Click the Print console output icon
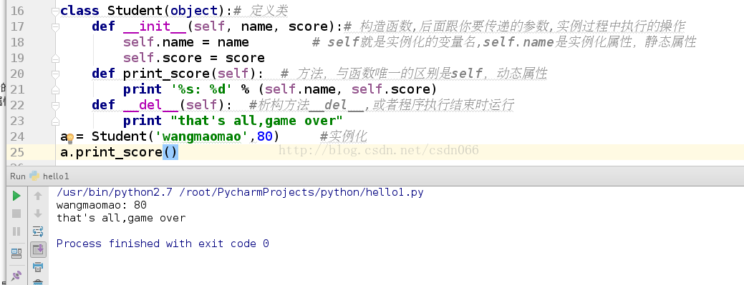The height and width of the screenshot is (285, 744). pyautogui.click(x=38, y=266)
